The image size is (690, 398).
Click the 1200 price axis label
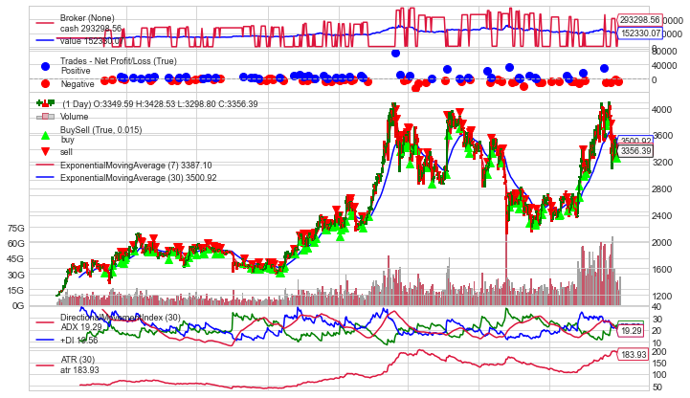click(x=661, y=297)
